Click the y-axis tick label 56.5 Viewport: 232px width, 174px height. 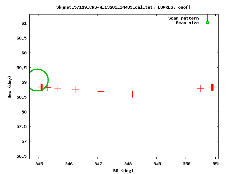pyautogui.click(x=21, y=156)
